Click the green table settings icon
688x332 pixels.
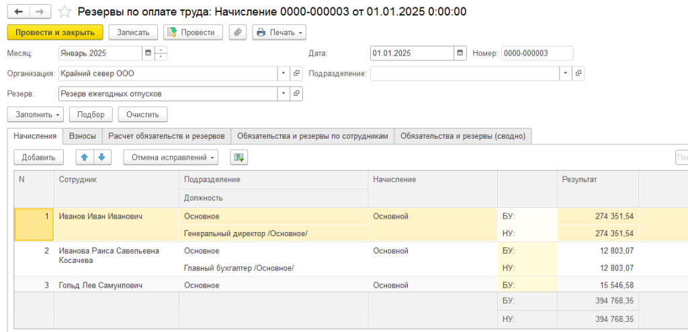pyautogui.click(x=239, y=158)
